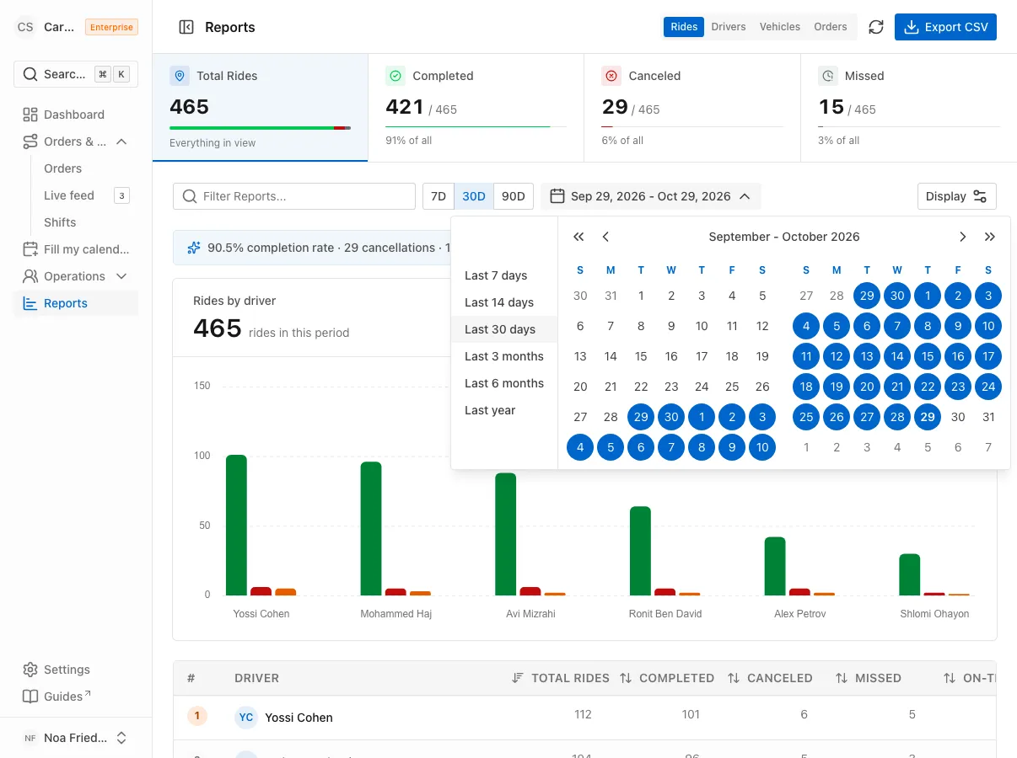The width and height of the screenshot is (1017, 758).
Task: Click the Live feed count badge
Action: [x=121, y=196]
